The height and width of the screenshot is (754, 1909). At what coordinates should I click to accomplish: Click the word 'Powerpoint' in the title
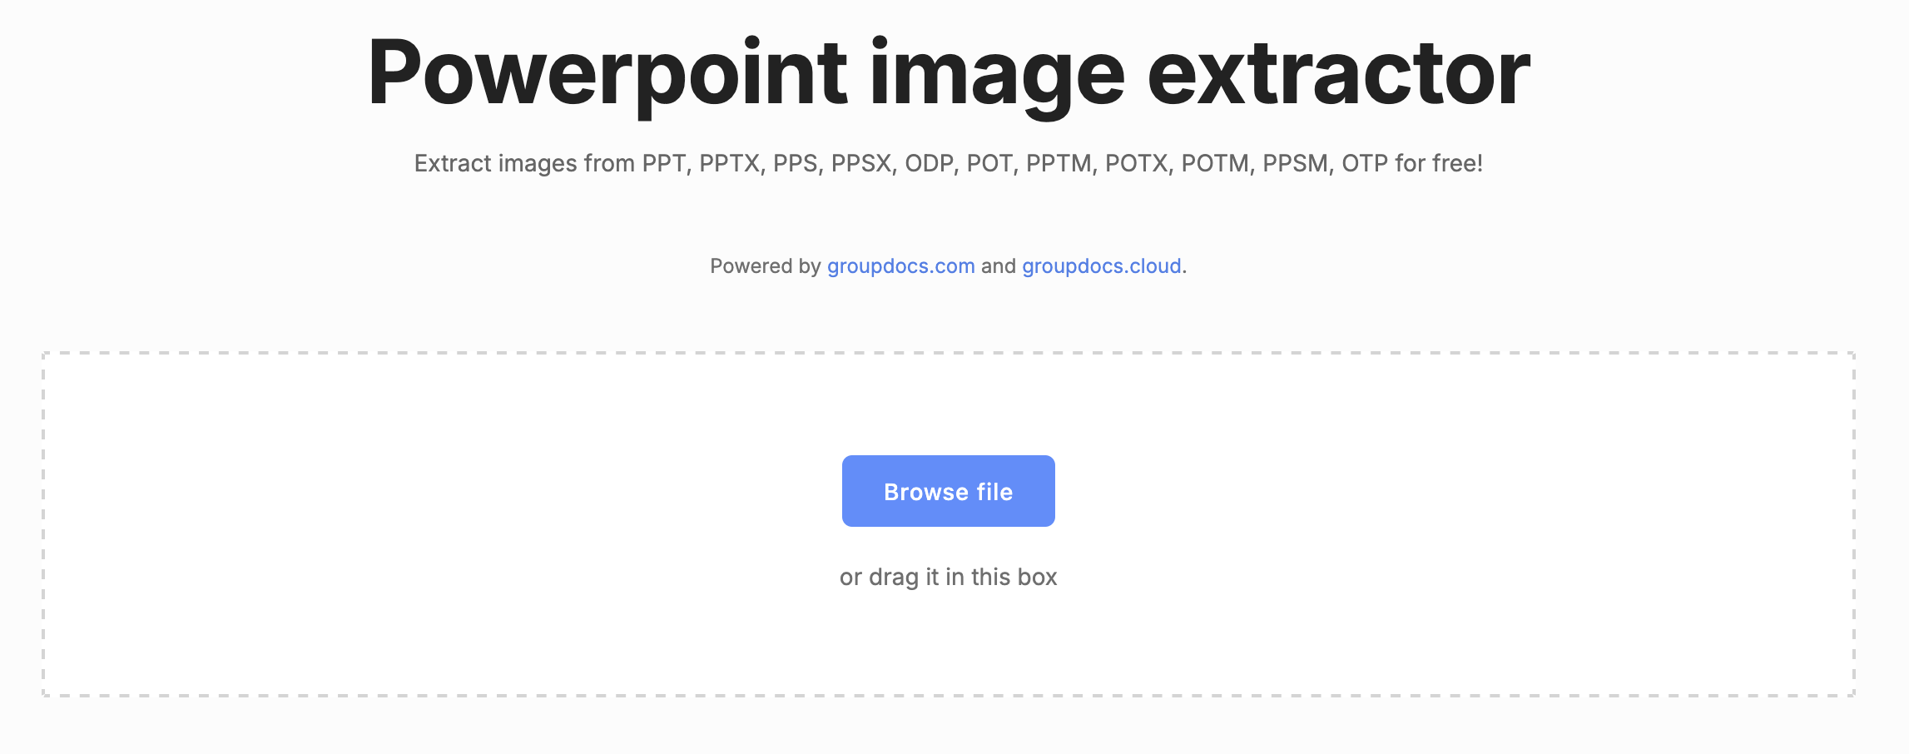click(x=607, y=73)
